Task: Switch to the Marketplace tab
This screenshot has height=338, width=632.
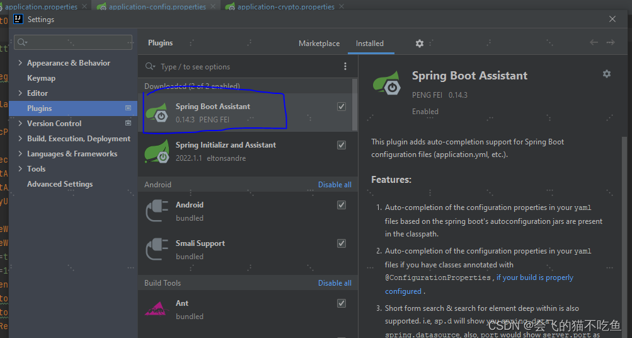Action: tap(319, 43)
